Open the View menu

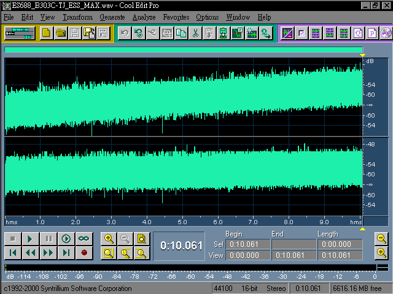48,17
